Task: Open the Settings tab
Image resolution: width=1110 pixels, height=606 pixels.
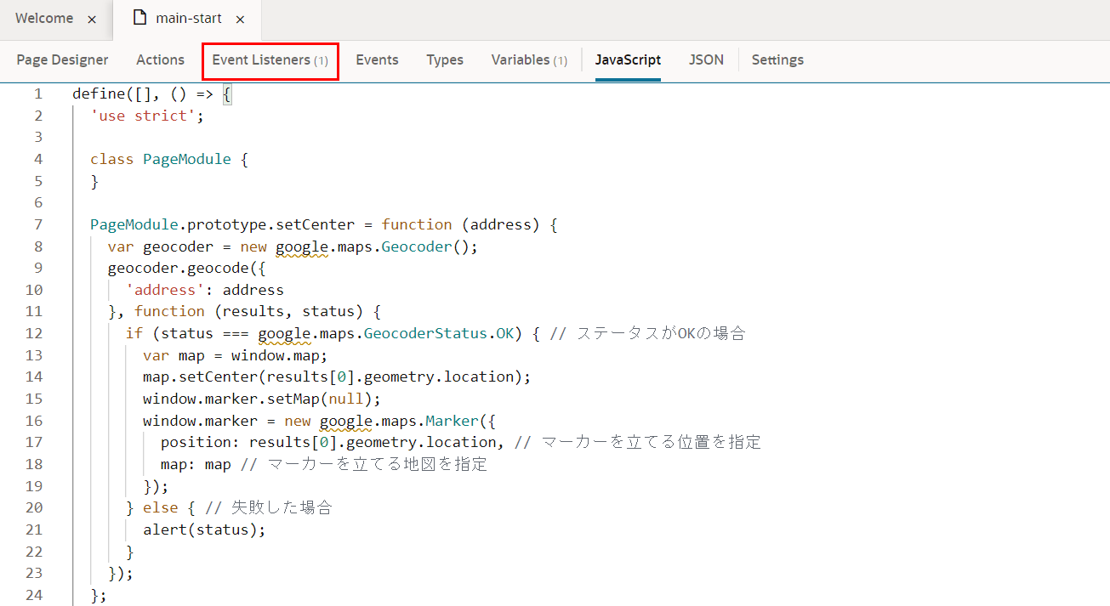Action: (777, 59)
